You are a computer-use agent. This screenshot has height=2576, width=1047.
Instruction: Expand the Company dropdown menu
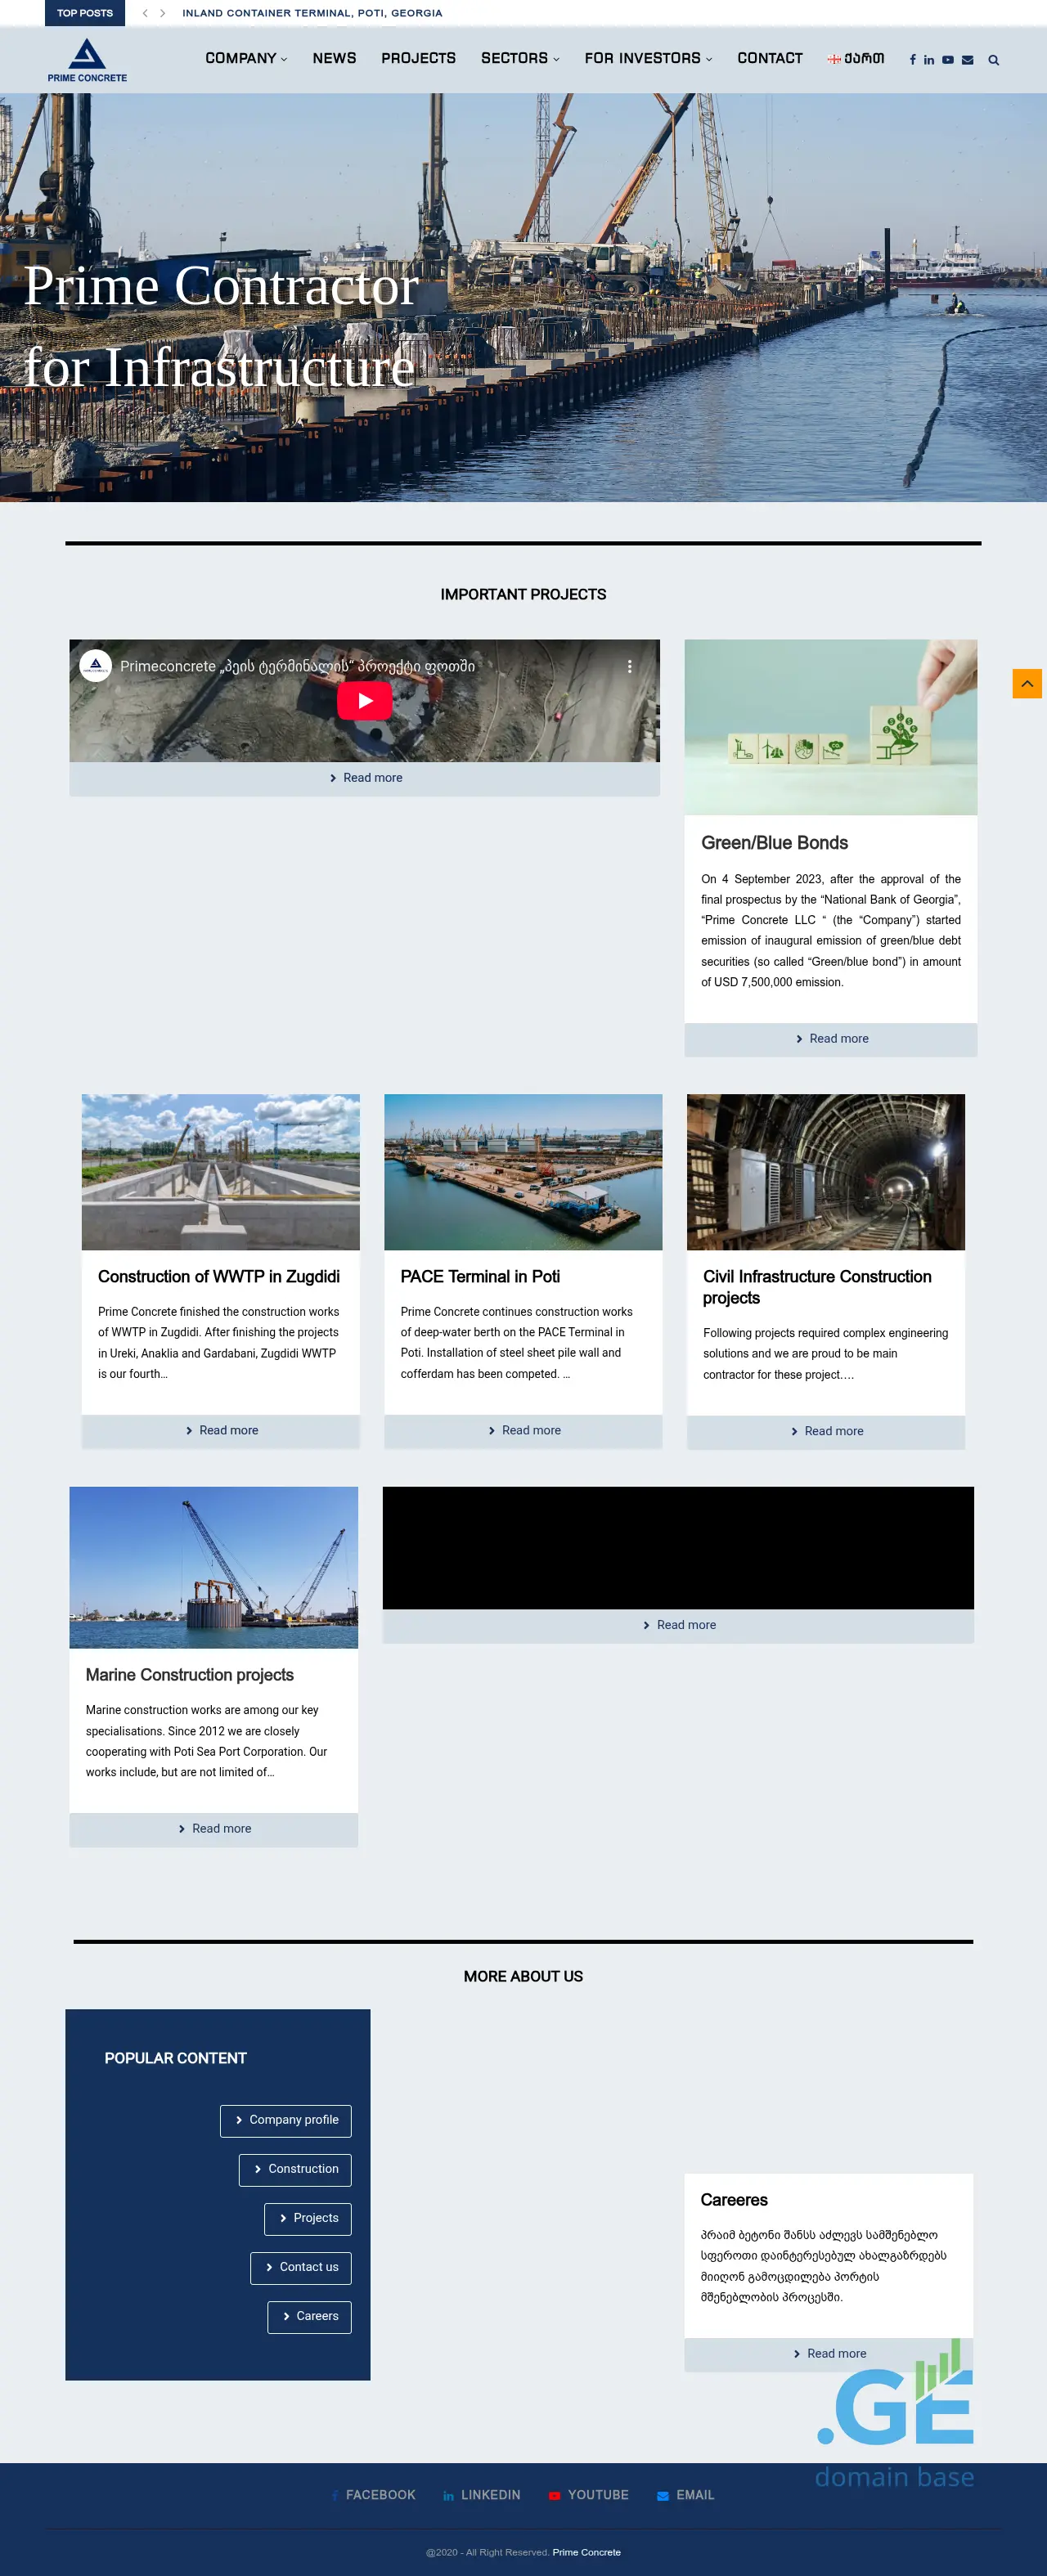coord(246,59)
